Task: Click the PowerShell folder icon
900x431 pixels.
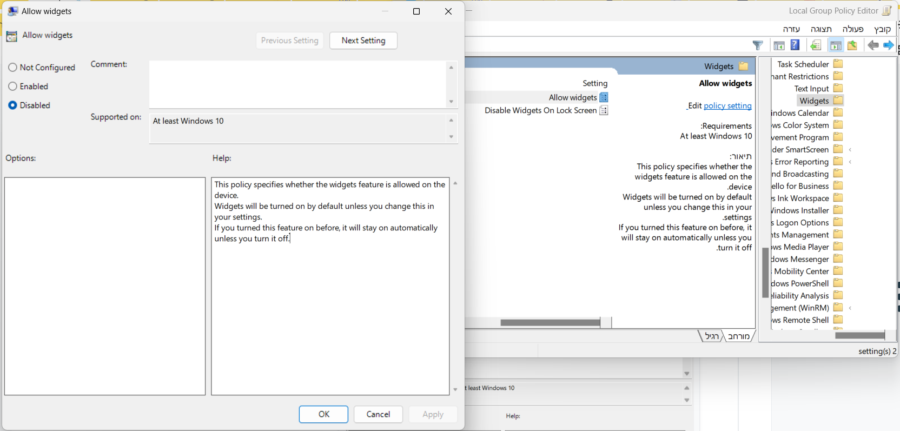Action: [838, 283]
